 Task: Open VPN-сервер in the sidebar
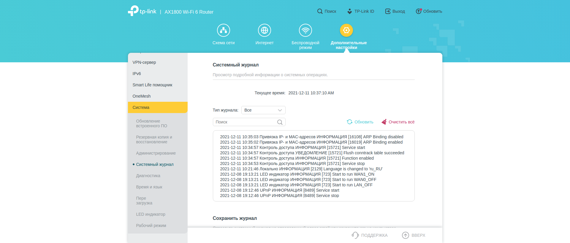click(x=144, y=62)
